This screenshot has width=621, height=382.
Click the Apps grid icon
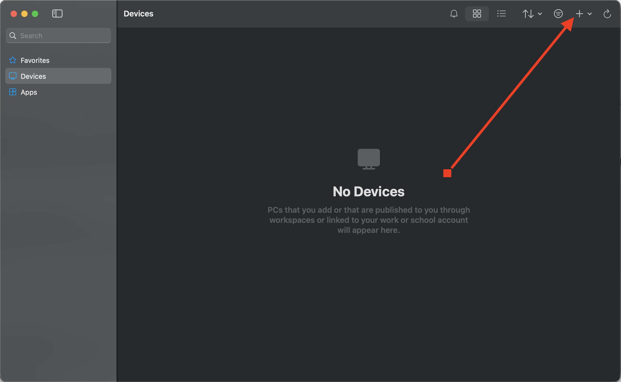click(13, 92)
